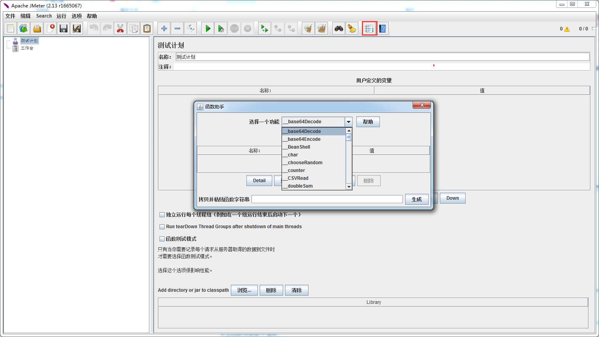
Task: Click the Down button
Action: pyautogui.click(x=453, y=198)
